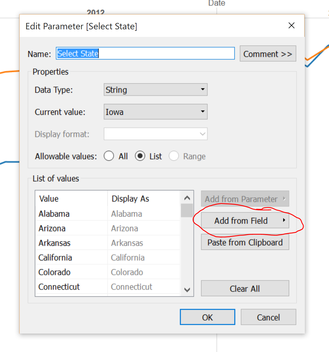Viewport: 329px width, 352px height.
Task: Select the Range allowable values option
Action: click(x=174, y=156)
